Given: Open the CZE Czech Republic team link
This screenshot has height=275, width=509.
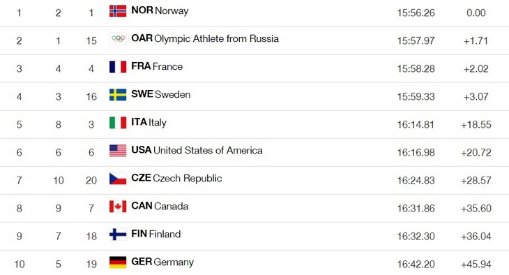Looking at the screenshot, I should (x=176, y=179).
